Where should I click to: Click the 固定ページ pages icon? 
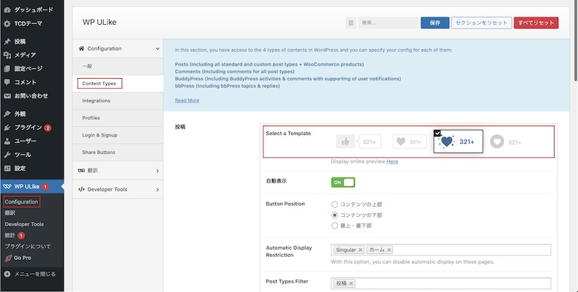coord(7,69)
